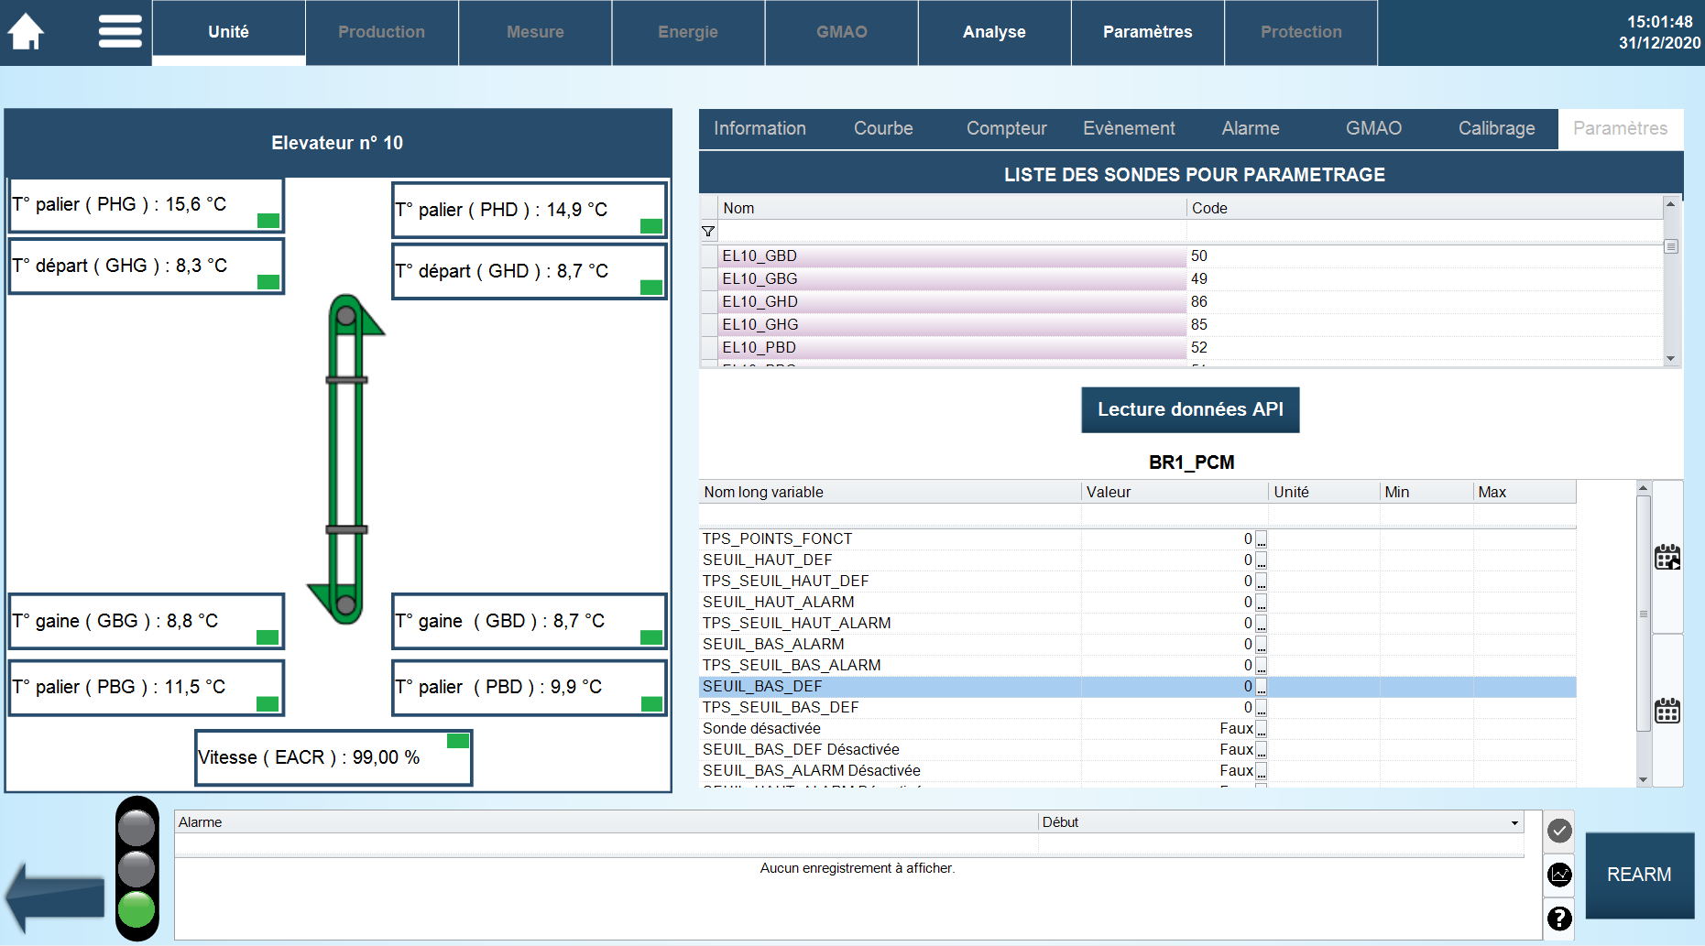Screen dimensions: 1705x946
Task: Click ellipsis box for SEUIL_BAS_ALARM Désactivée
Action: 1262,772
